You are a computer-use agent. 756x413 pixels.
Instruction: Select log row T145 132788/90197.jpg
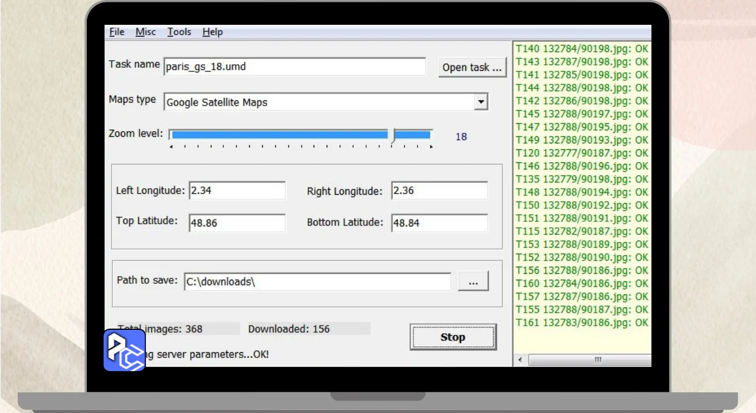point(582,114)
